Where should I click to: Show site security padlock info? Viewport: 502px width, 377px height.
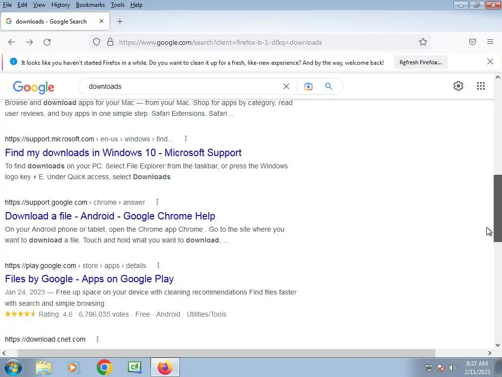pos(110,42)
